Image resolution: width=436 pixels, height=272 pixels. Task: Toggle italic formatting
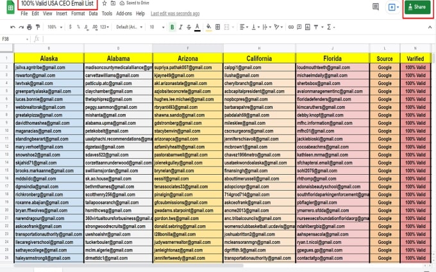[x=181, y=27]
